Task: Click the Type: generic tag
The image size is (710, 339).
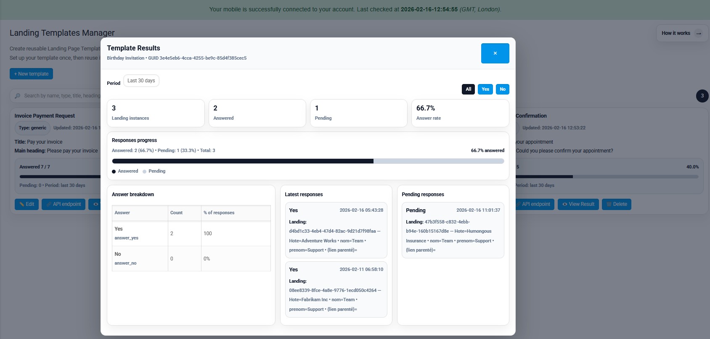Action: [32, 128]
